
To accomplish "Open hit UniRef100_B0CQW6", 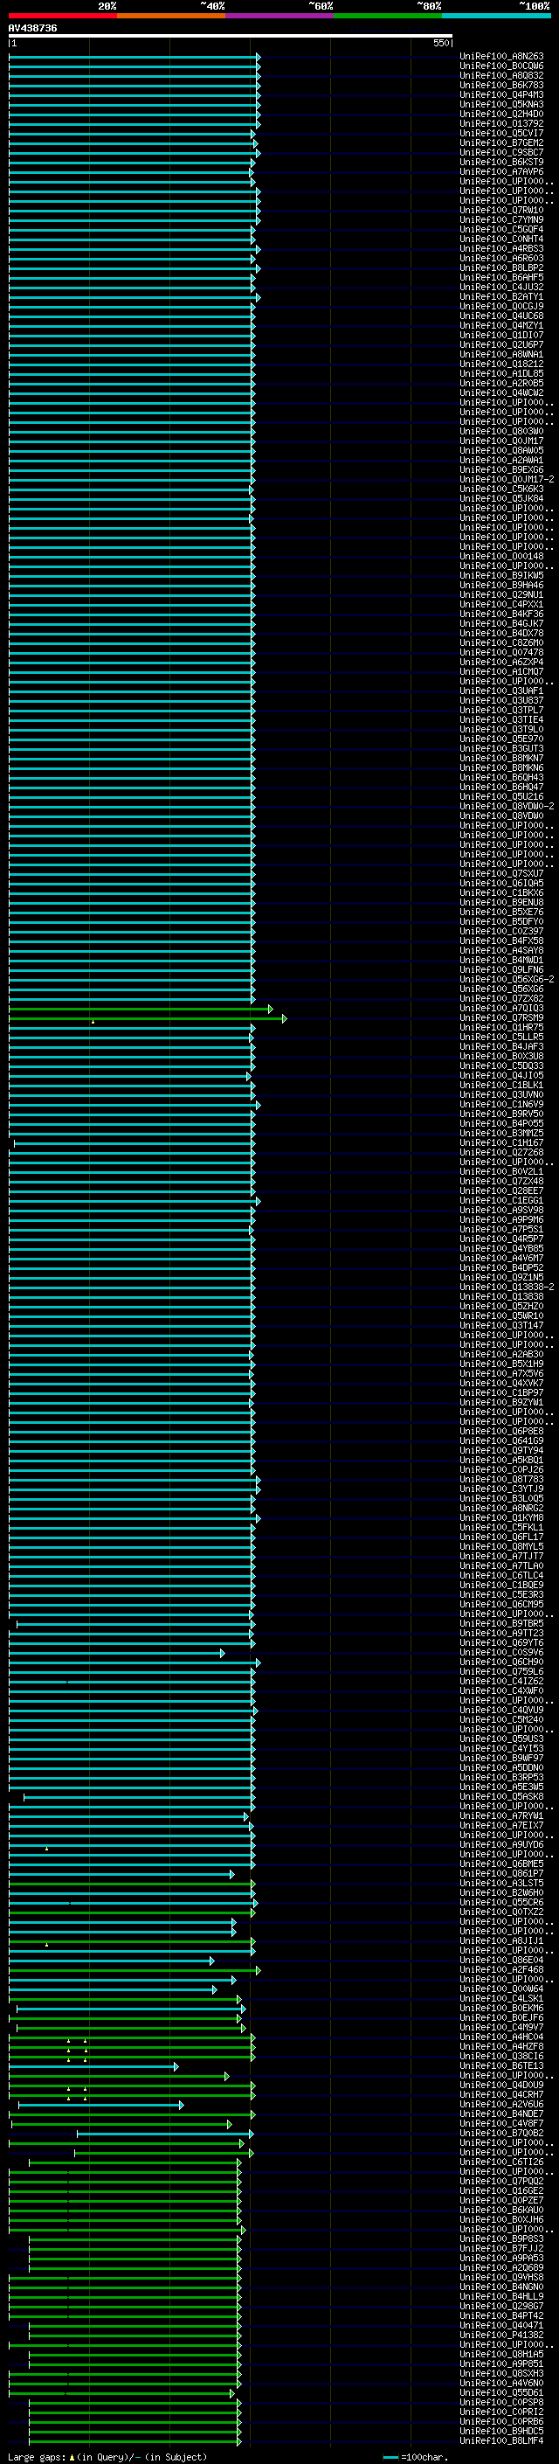I will (x=501, y=66).
